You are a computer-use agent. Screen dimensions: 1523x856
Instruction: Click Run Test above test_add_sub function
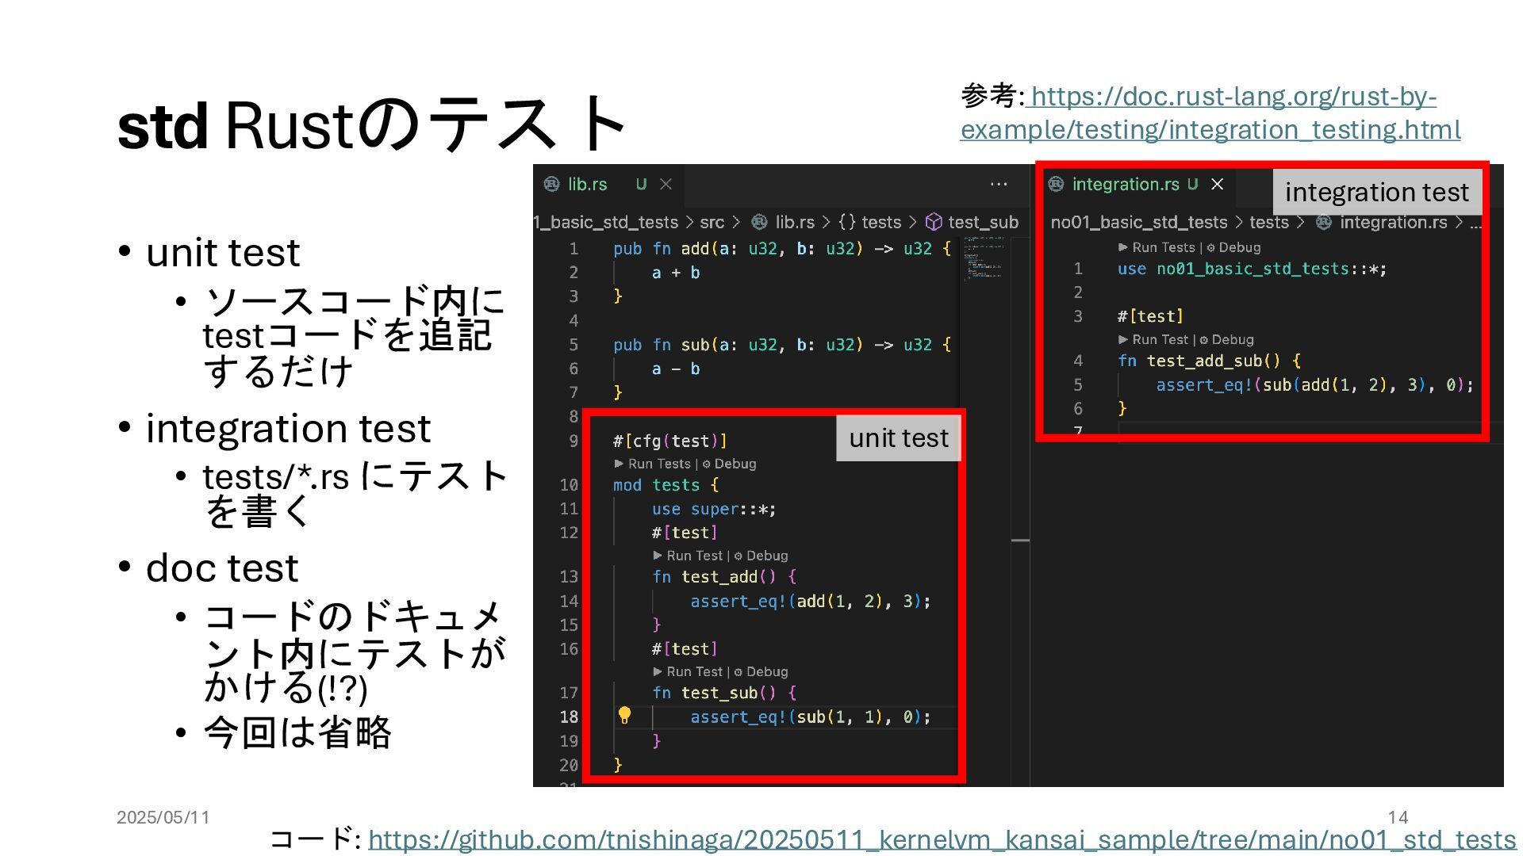1160,339
